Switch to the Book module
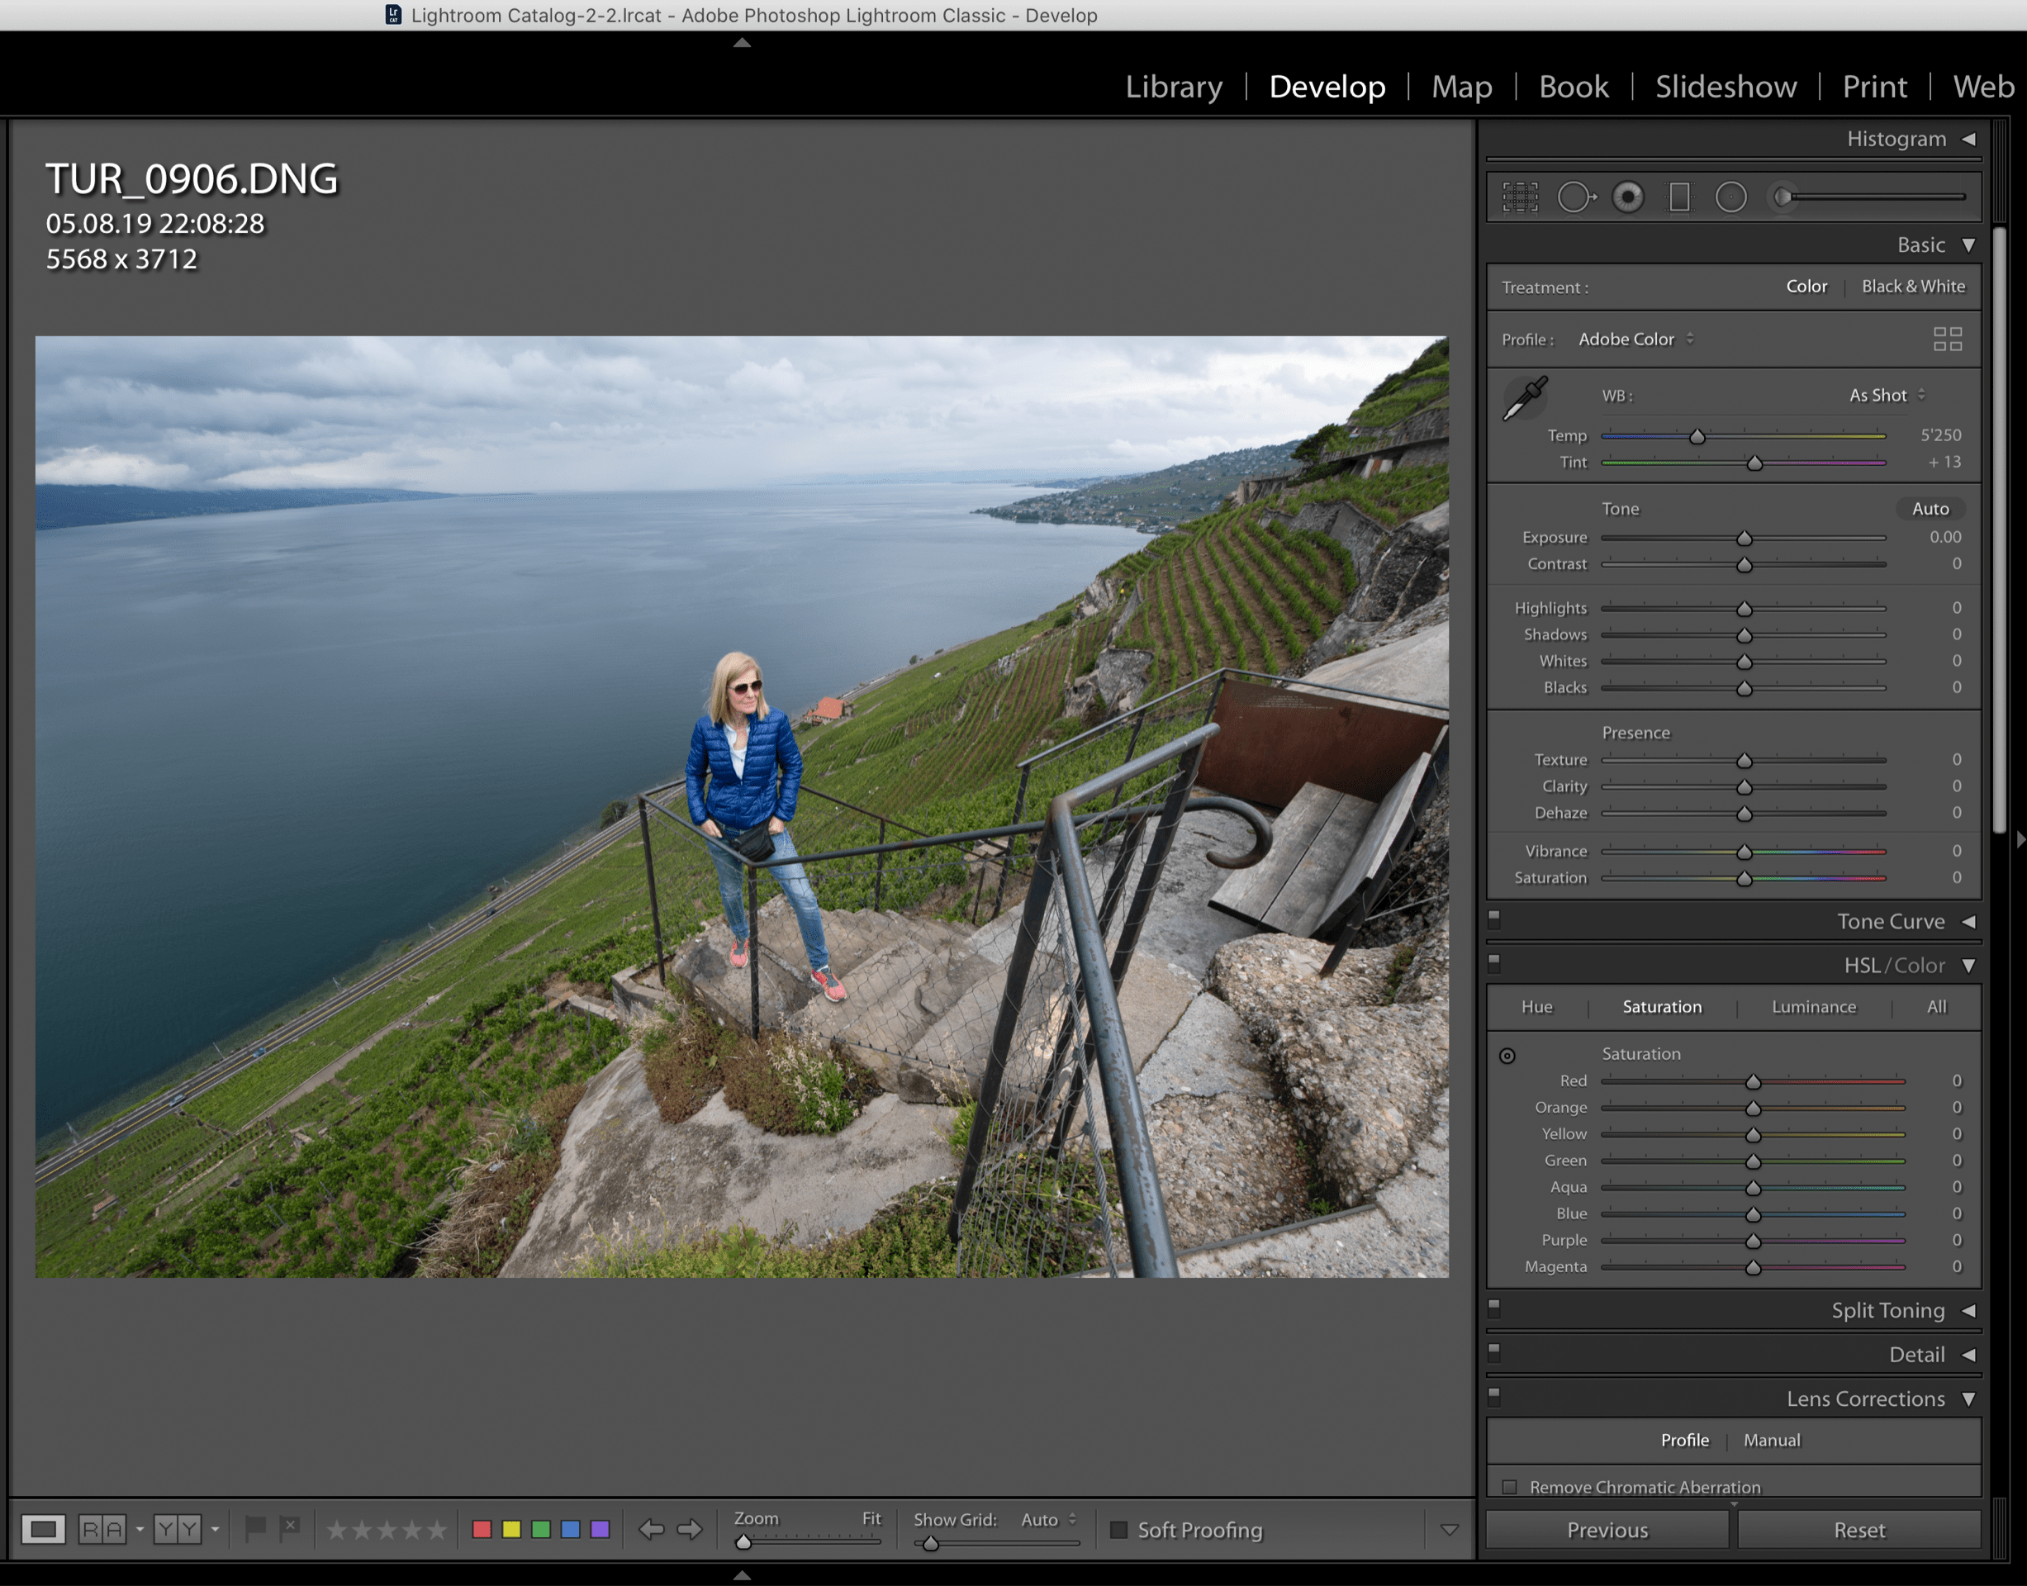This screenshot has height=1586, width=2027. tap(1573, 87)
